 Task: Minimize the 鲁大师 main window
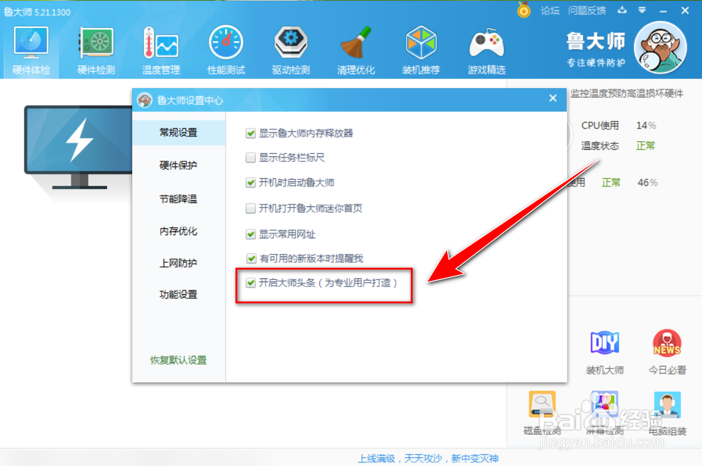(663, 11)
